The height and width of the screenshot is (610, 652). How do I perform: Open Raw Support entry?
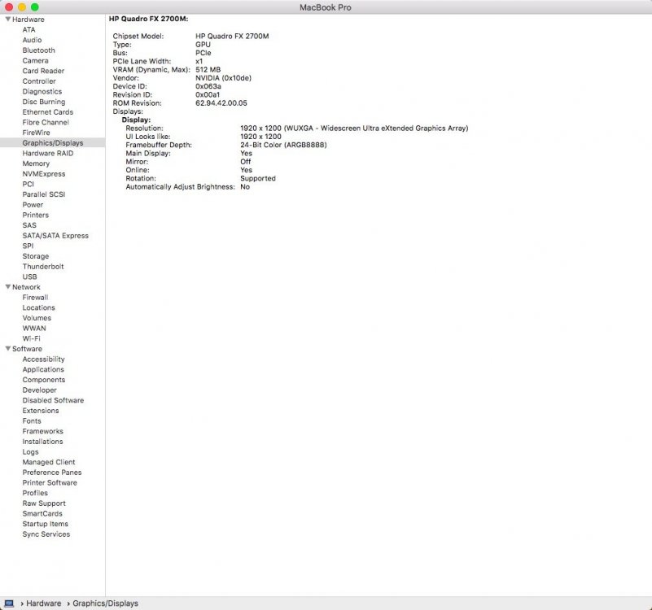(44, 503)
